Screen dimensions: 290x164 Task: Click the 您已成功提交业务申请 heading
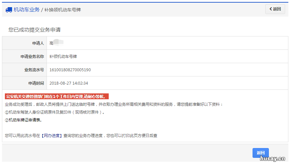click(x=35, y=30)
